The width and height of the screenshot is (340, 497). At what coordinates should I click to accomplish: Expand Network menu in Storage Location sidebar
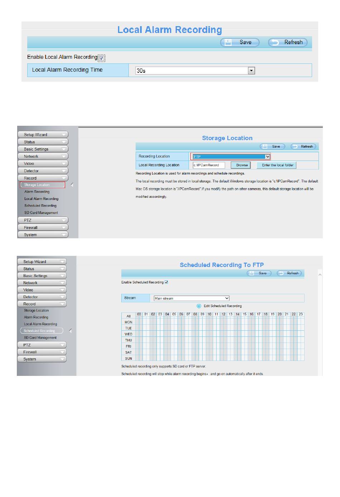coord(43,156)
